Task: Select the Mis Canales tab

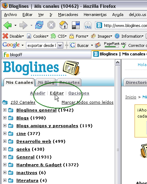Action: 19,82
